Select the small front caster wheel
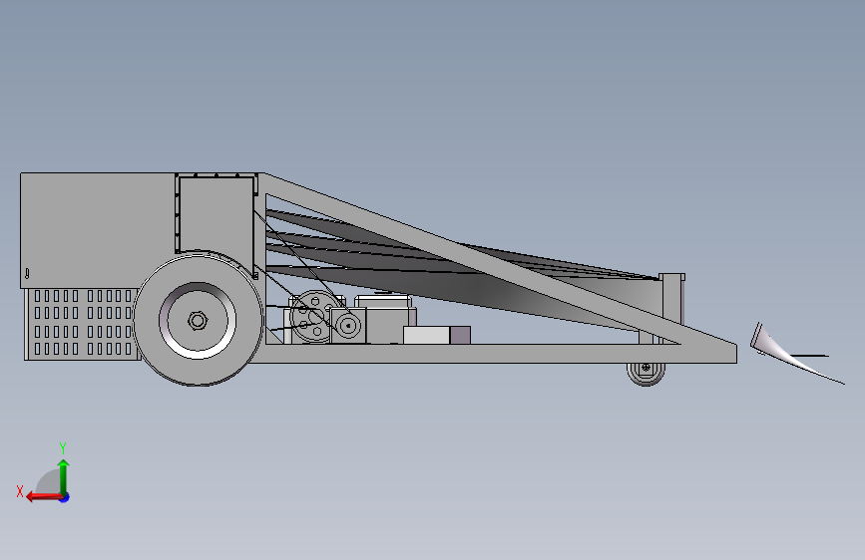The height and width of the screenshot is (560, 865). (x=646, y=373)
